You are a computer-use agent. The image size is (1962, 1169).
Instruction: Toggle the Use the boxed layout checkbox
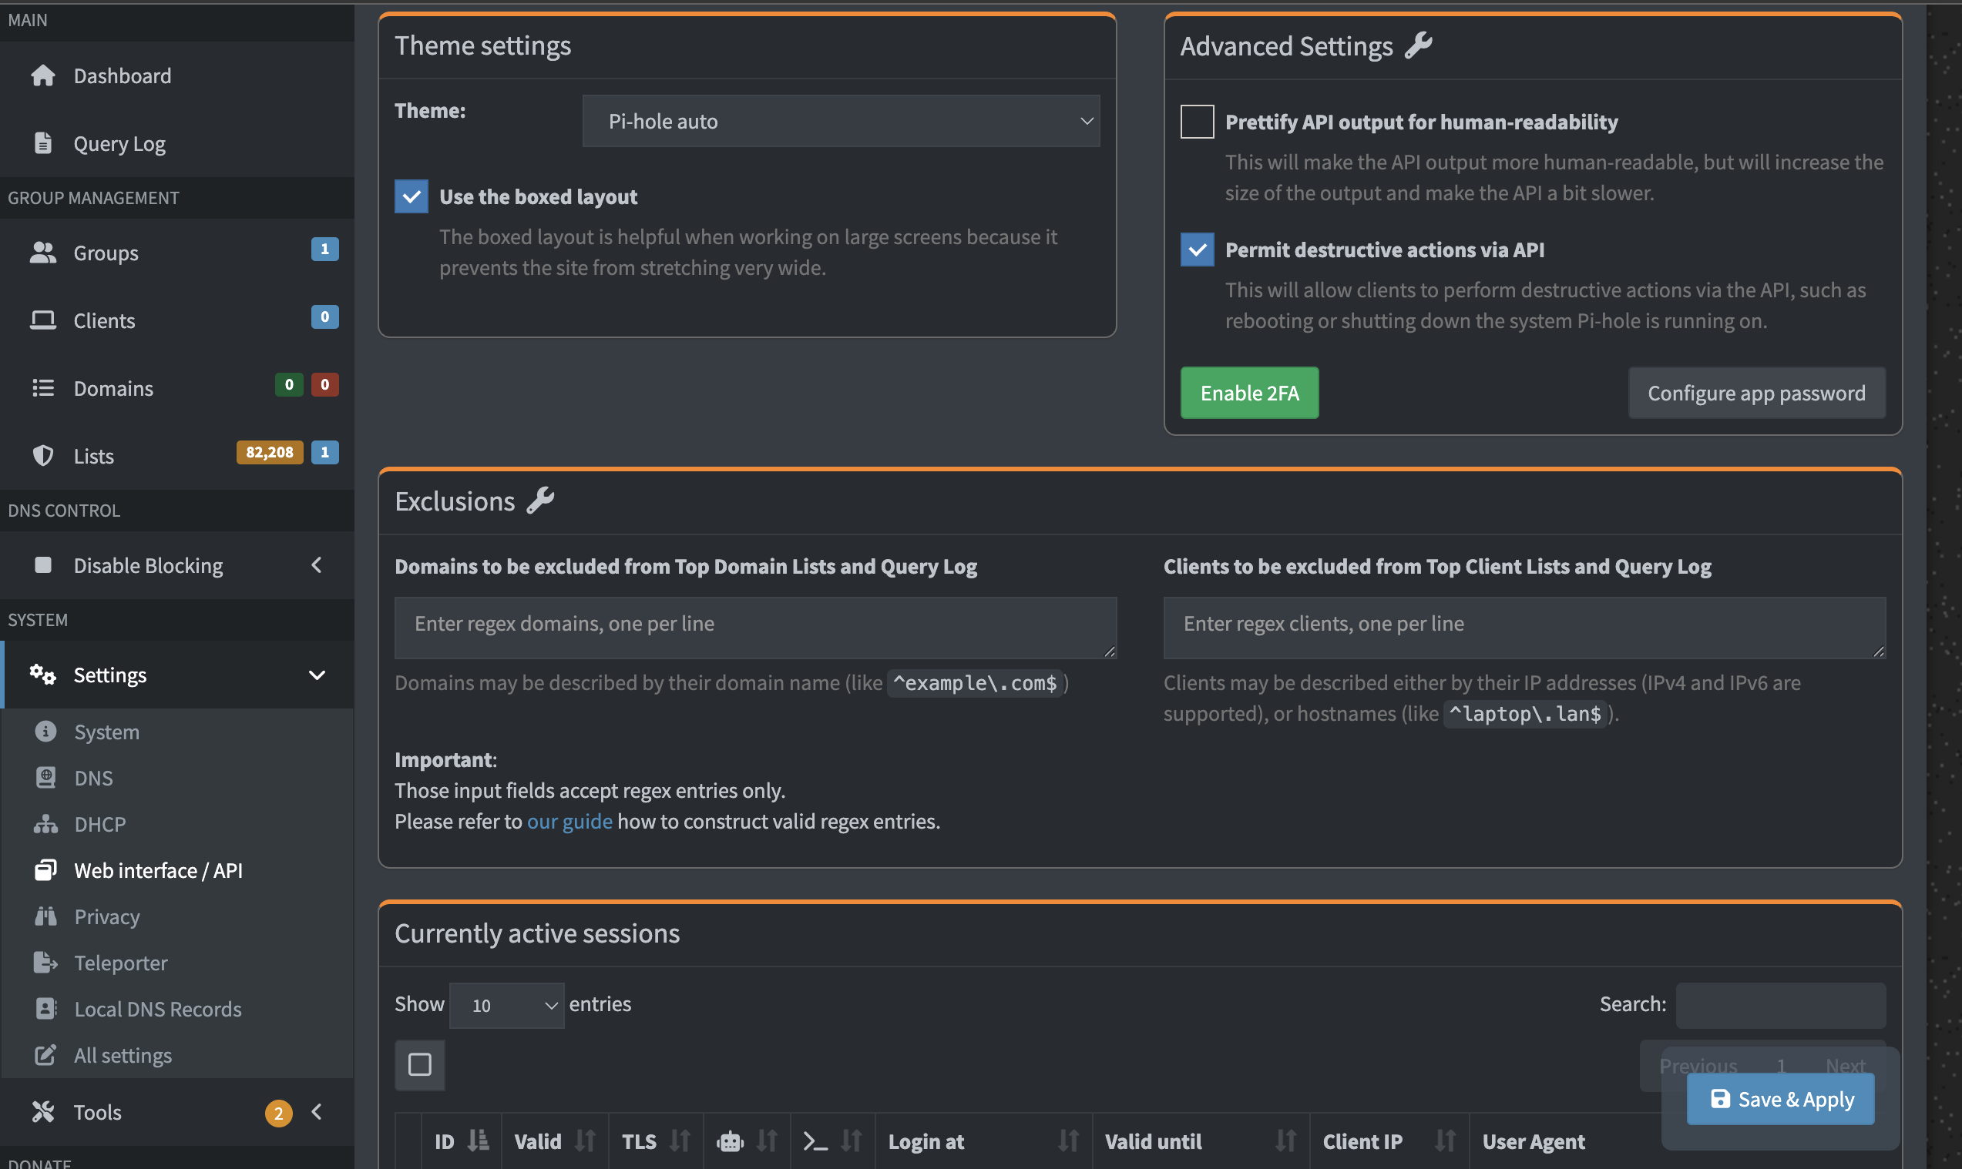pyautogui.click(x=412, y=197)
